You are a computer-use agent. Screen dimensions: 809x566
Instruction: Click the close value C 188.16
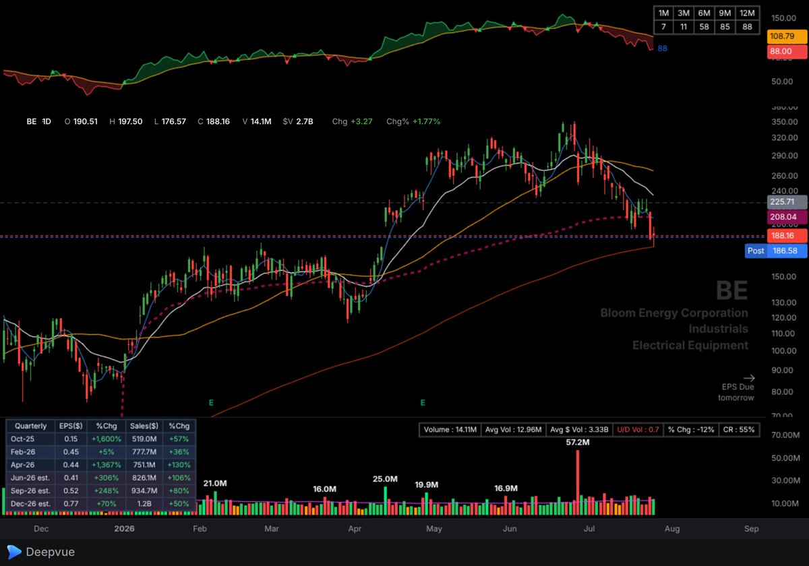214,121
